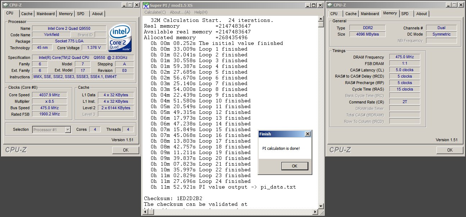Click the Instructions field MMX, SSE list

83,77
